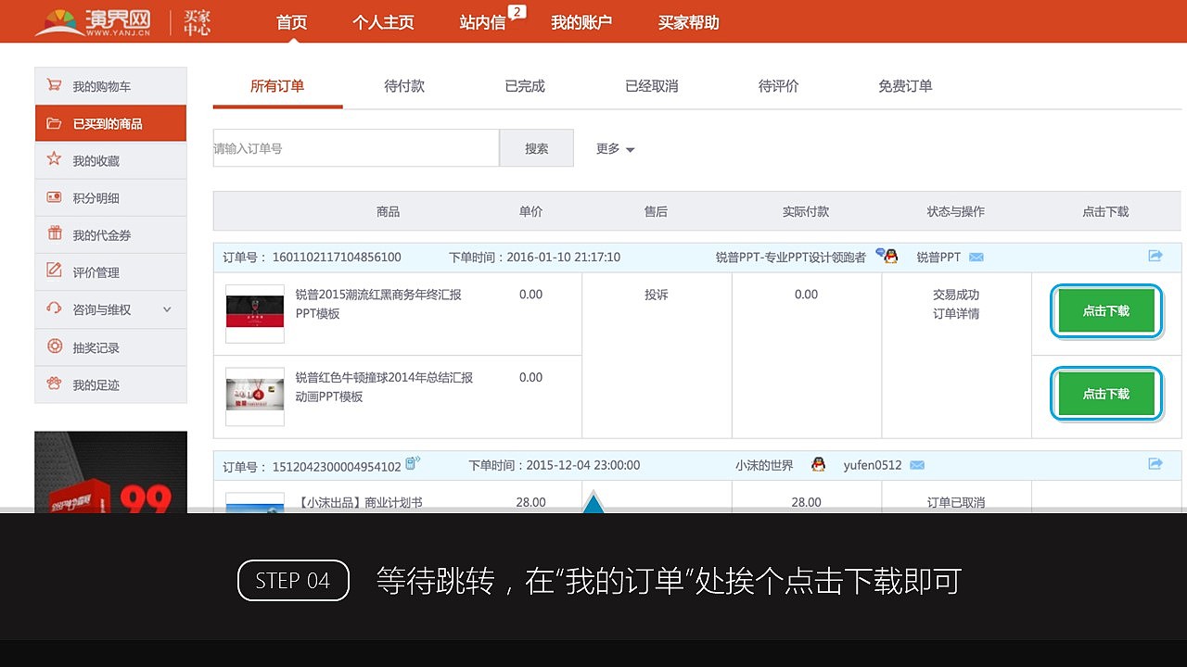
Task: Open the 免费订单 tab
Action: coord(904,85)
